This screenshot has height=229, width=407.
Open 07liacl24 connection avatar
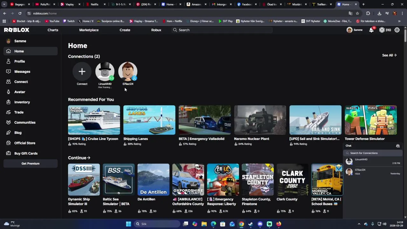128,72
